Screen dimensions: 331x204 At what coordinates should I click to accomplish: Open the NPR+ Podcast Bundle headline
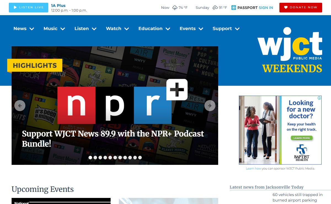[113, 139]
